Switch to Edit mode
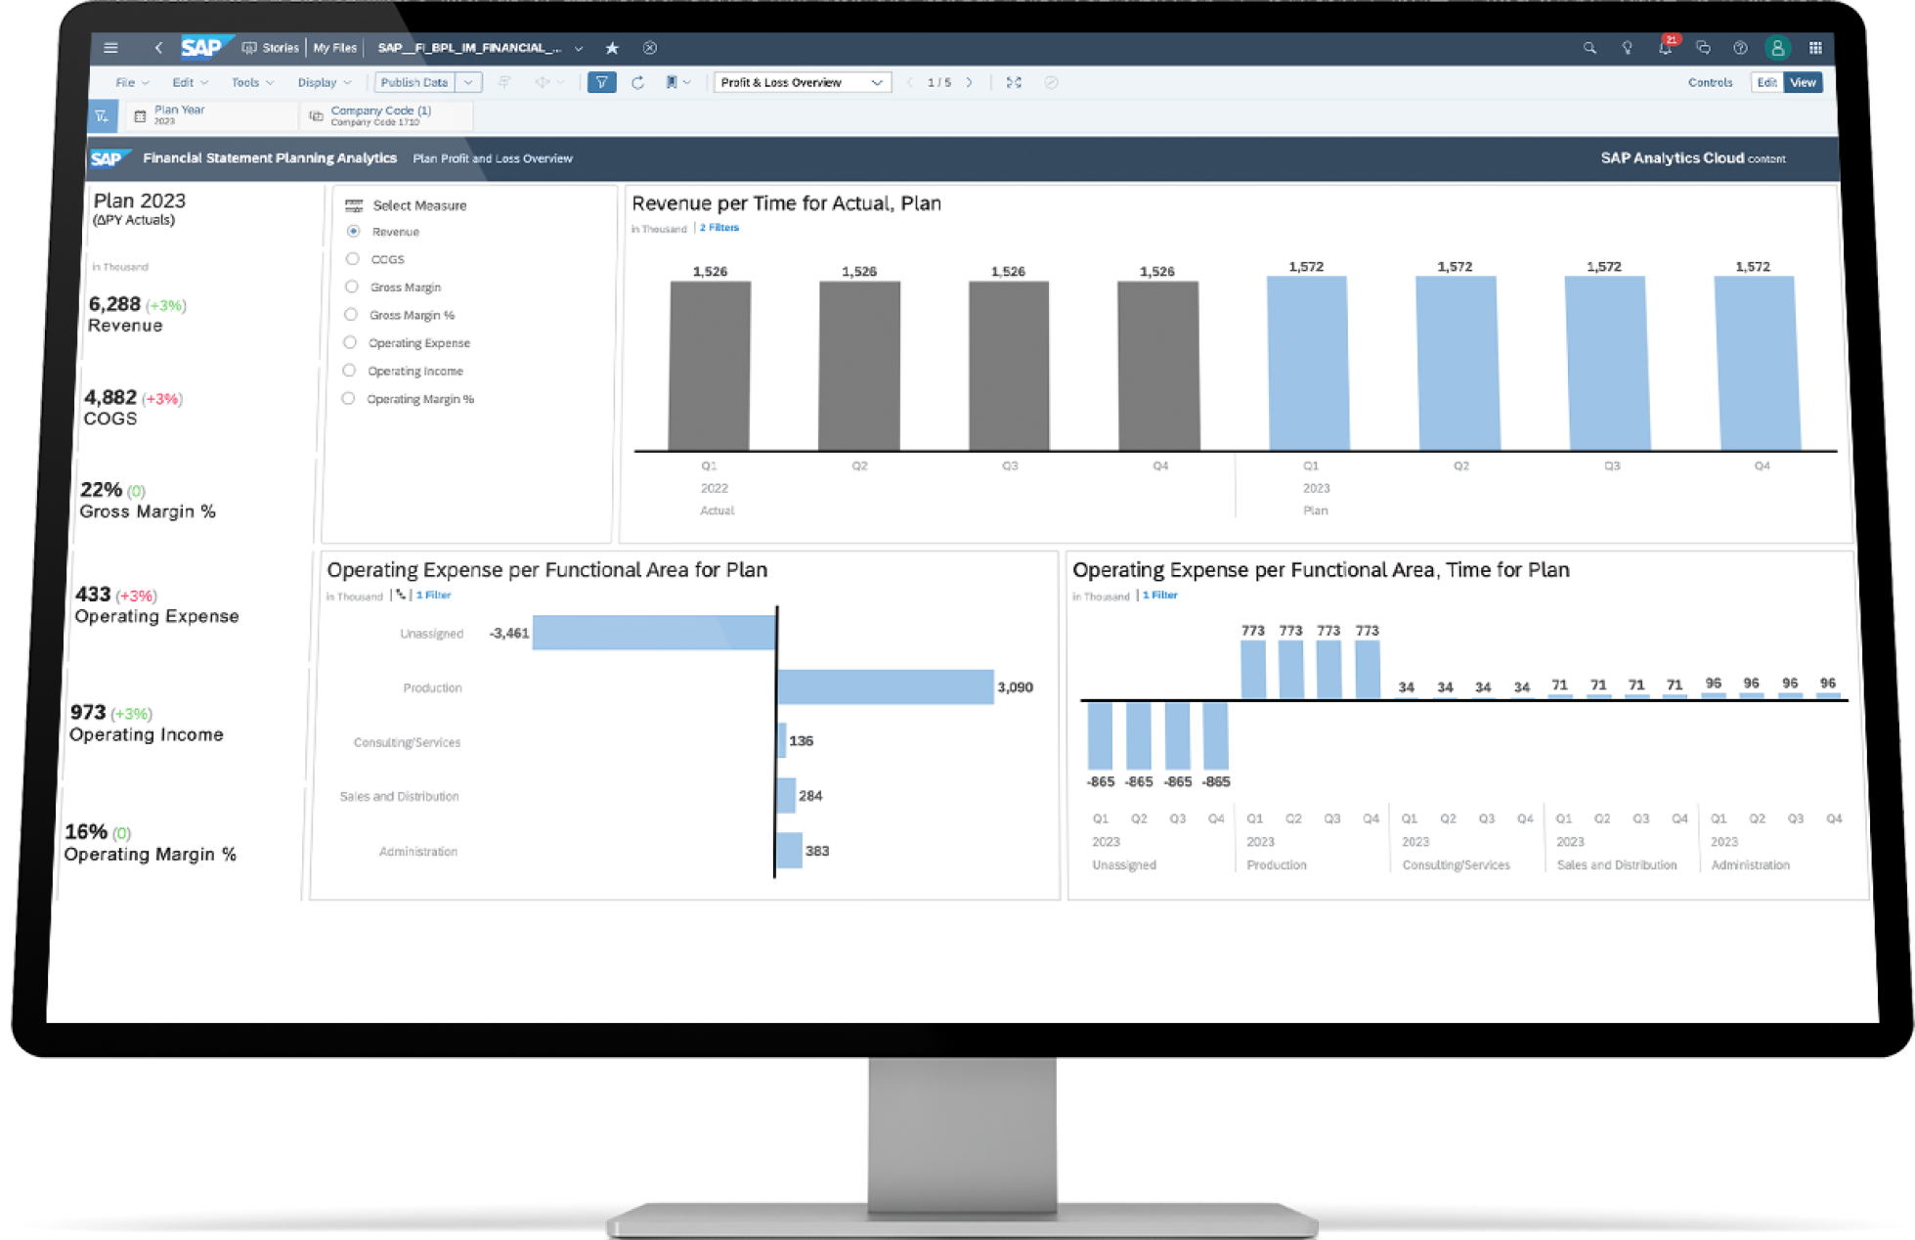This screenshot has height=1240, width=1915. coord(1765,83)
